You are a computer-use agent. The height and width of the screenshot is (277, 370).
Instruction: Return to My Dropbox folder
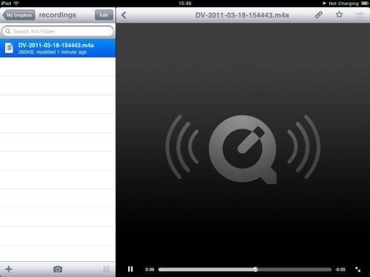[19, 15]
